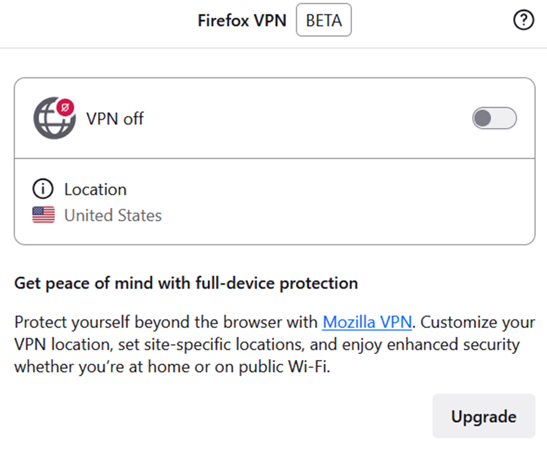Click the BETA badge
This screenshot has height=449, width=547.
[x=323, y=21]
